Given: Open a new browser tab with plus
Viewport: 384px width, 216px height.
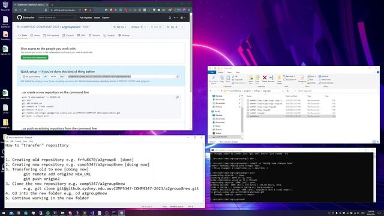Looking at the screenshot, I should coord(52,5).
